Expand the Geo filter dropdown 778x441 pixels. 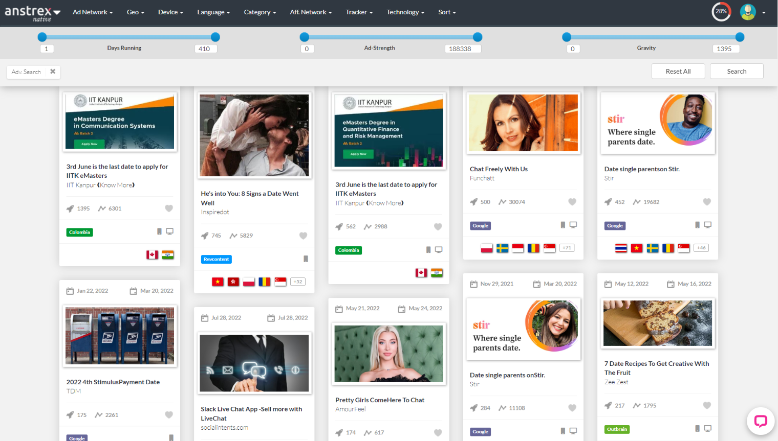pyautogui.click(x=136, y=12)
